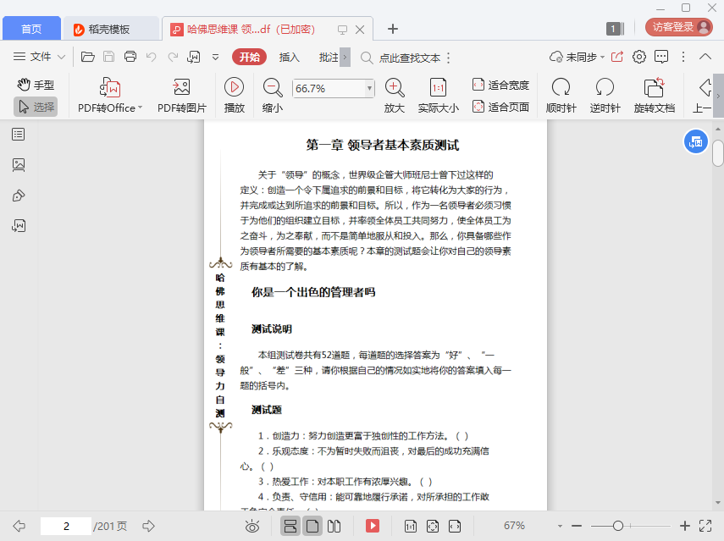Viewport: 724px width, 541px height.
Task: Select two-page view mode
Action: tap(334, 526)
